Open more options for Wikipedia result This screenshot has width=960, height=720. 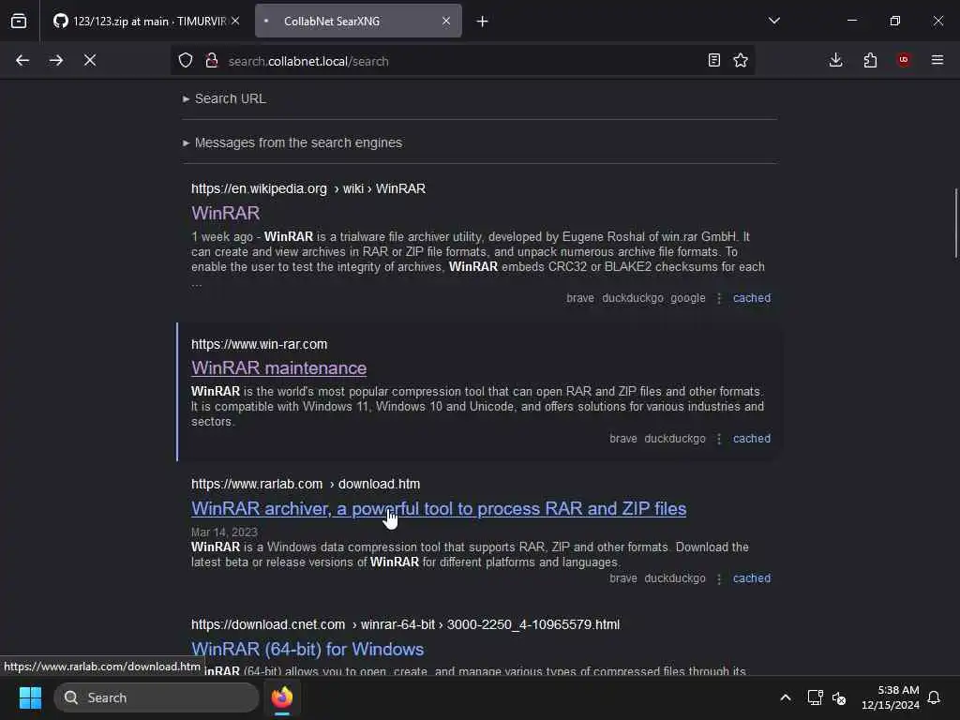(x=719, y=298)
